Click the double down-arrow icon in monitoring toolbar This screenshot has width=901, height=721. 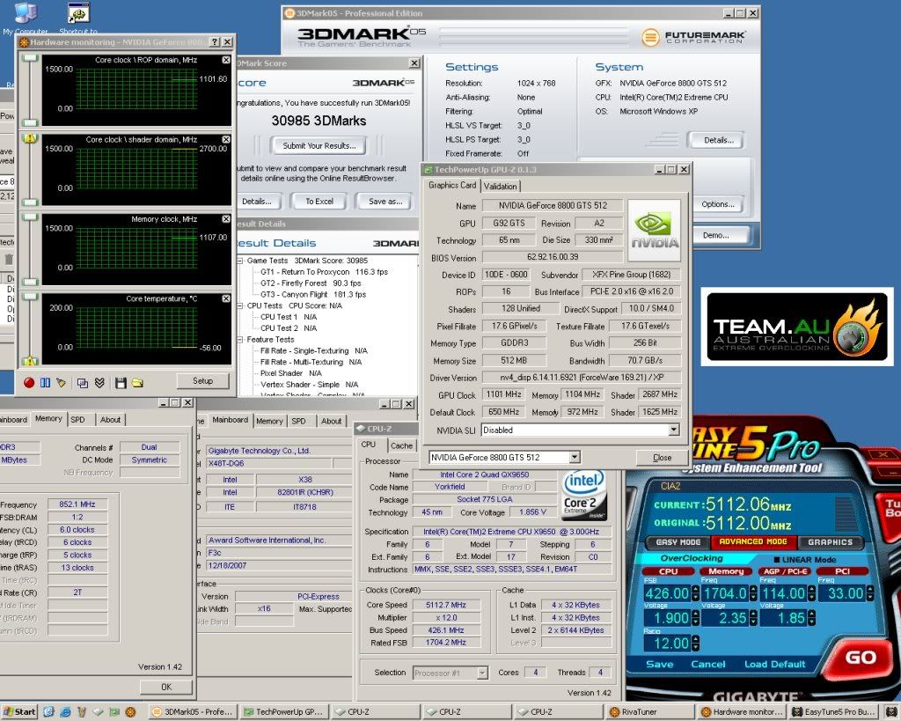[99, 383]
